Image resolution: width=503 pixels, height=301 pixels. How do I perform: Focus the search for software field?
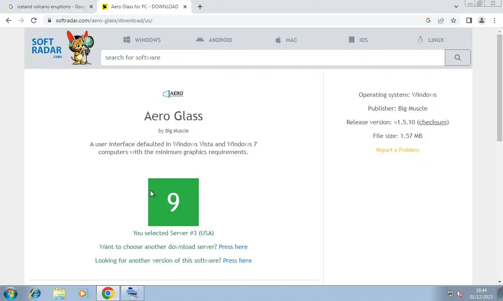point(273,58)
